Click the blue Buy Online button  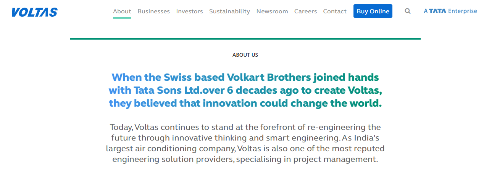coord(373,11)
